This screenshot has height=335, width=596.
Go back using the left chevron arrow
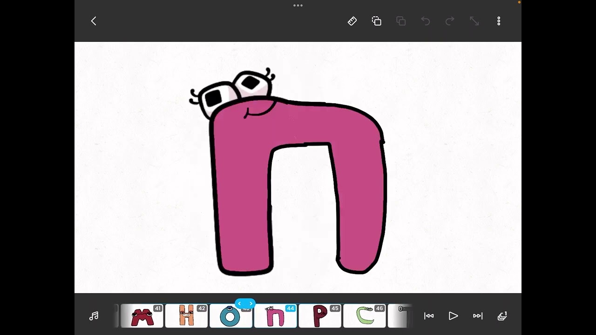pos(94,21)
